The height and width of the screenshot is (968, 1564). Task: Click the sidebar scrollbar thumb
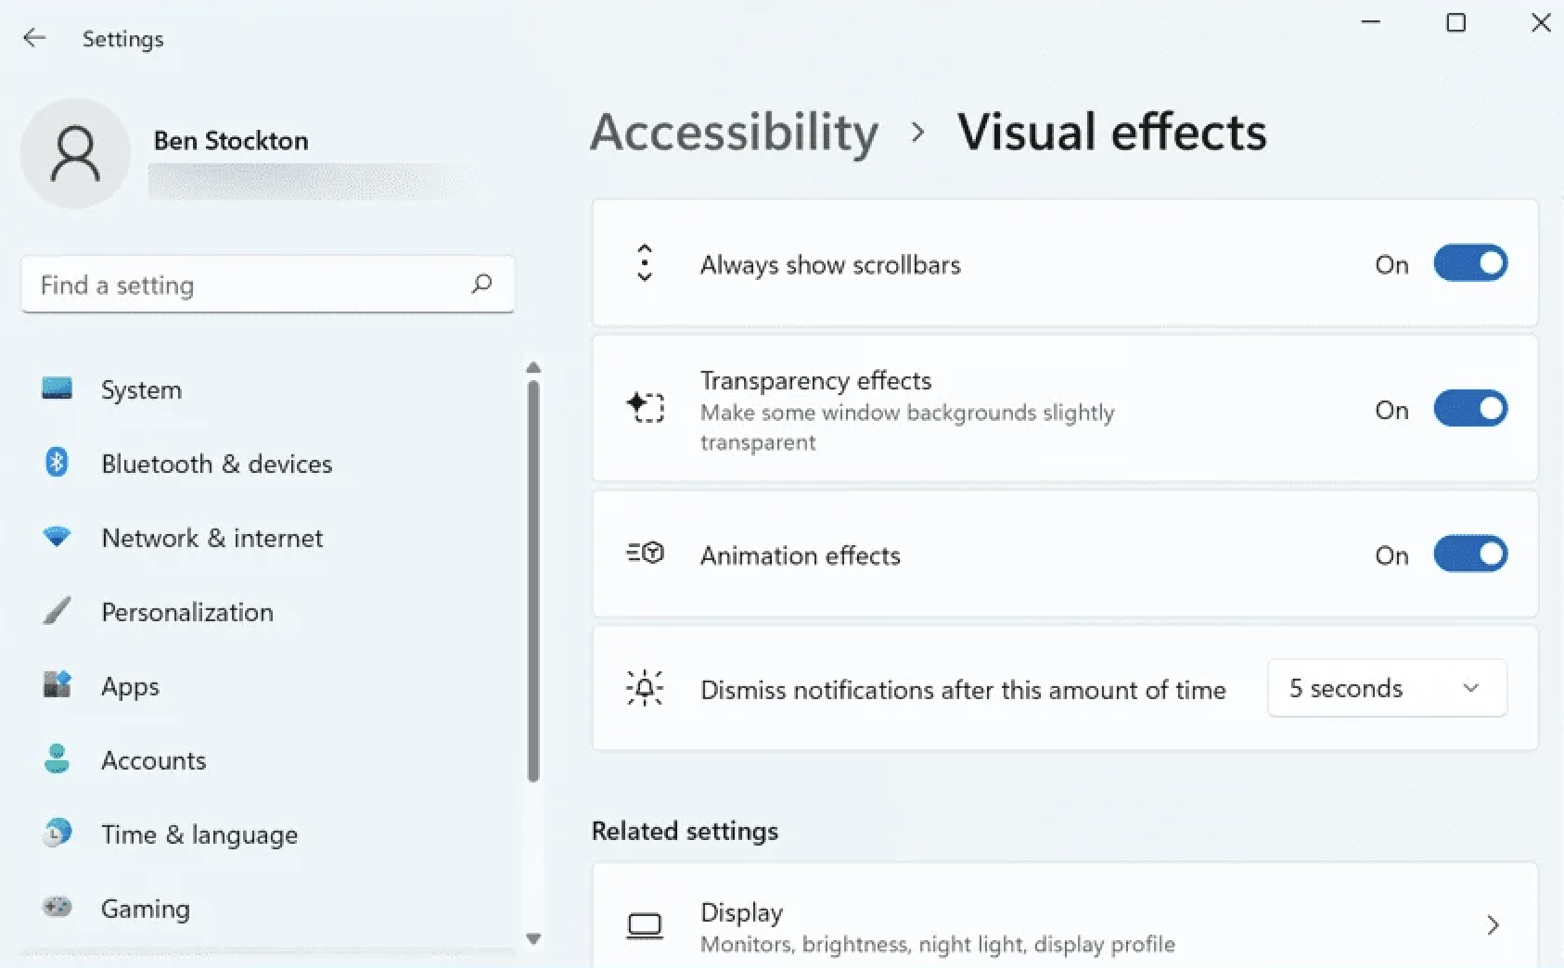coord(533,581)
